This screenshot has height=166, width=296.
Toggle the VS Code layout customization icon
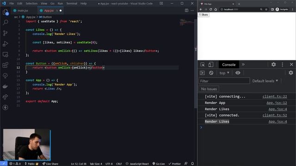click(161, 3)
